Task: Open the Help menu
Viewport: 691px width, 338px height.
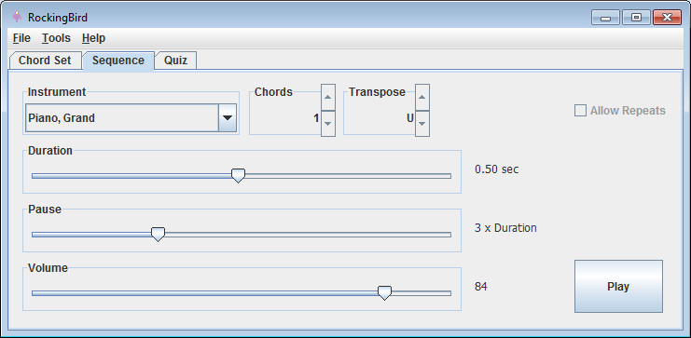Action: pyautogui.click(x=93, y=38)
